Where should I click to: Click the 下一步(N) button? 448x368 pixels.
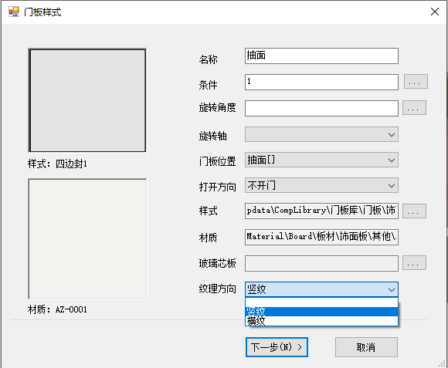(277, 347)
